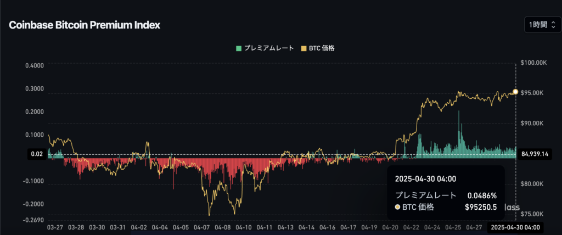Click the 84,939.14 price axis value label
Viewport: 562px width, 235px height.
[x=536, y=154]
